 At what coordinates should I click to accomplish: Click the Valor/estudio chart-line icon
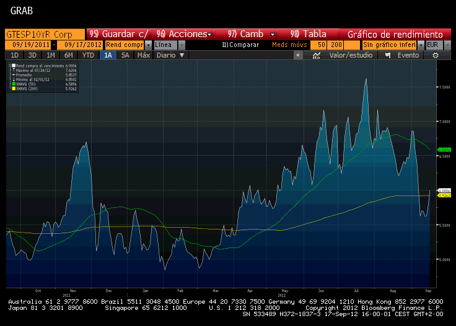[317, 55]
